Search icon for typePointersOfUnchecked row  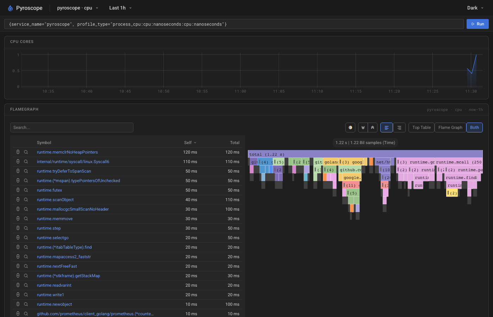tap(26, 181)
